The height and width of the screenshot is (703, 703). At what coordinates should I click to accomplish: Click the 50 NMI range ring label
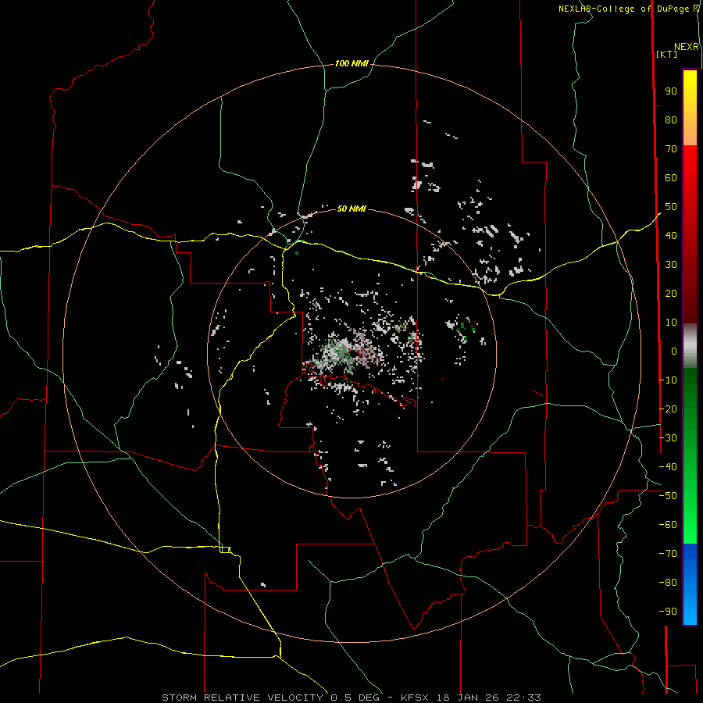(x=351, y=209)
